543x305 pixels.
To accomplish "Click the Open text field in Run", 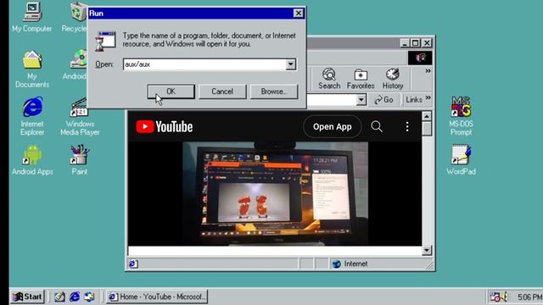I will tap(204, 64).
